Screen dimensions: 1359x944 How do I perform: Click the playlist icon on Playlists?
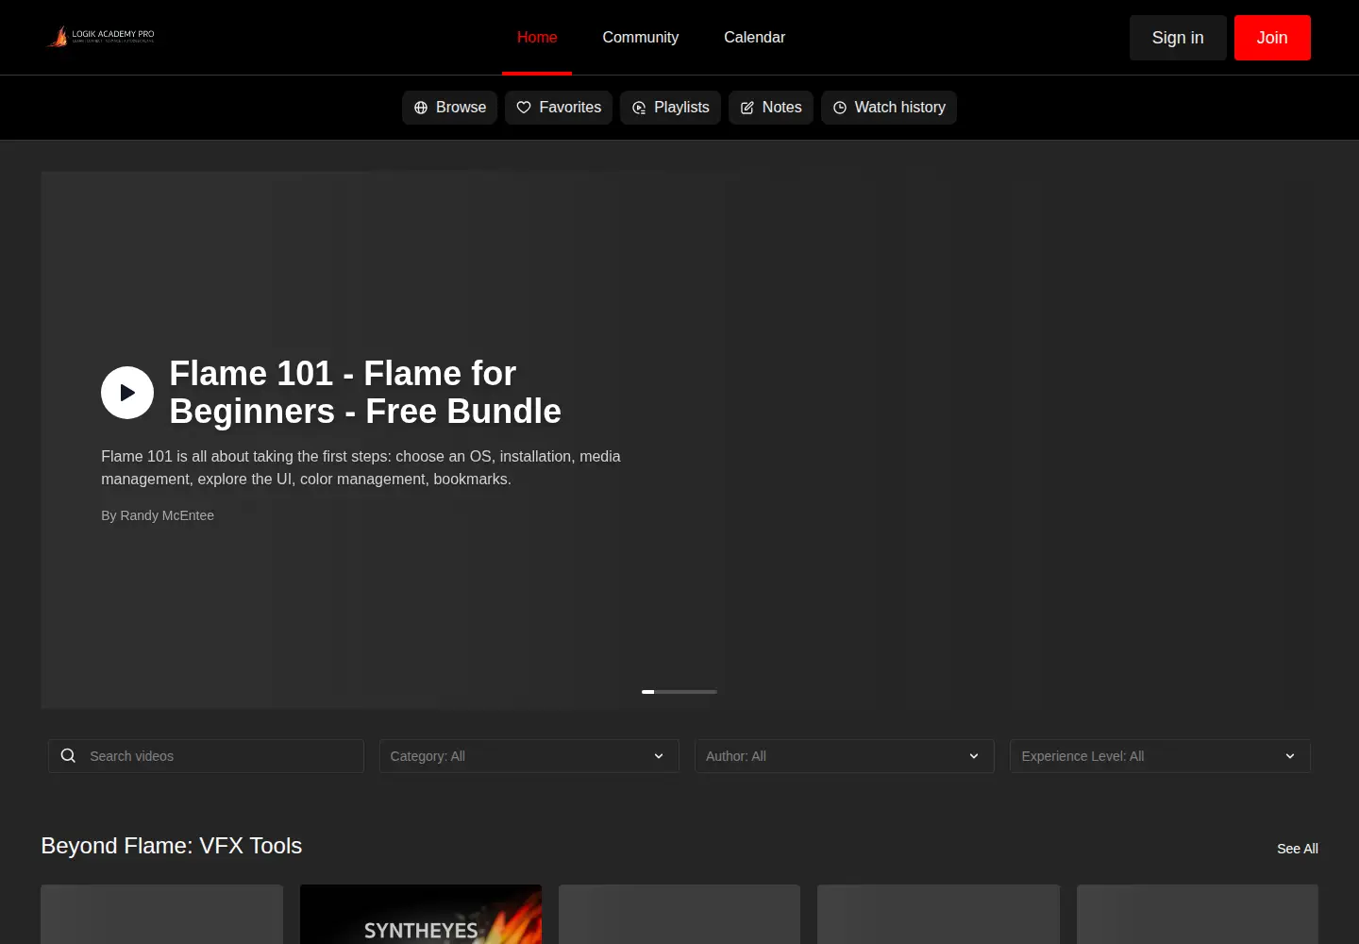(x=639, y=108)
